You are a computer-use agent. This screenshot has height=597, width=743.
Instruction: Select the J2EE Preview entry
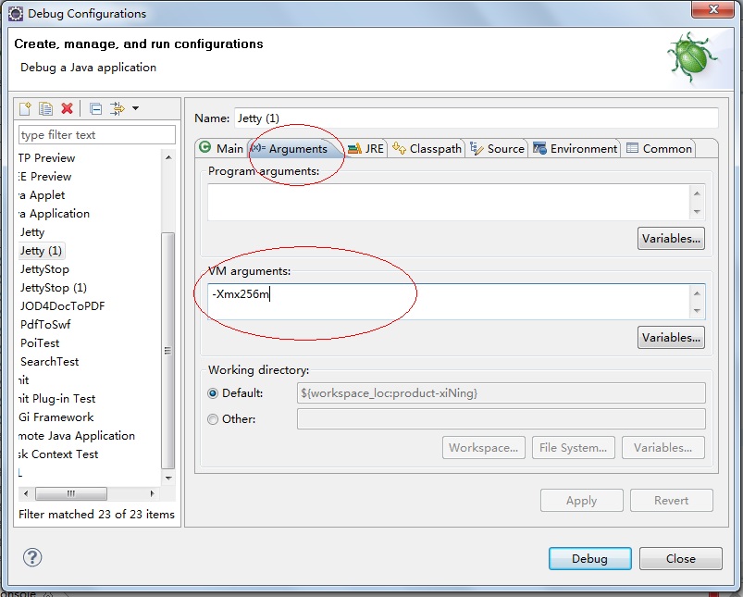[45, 177]
